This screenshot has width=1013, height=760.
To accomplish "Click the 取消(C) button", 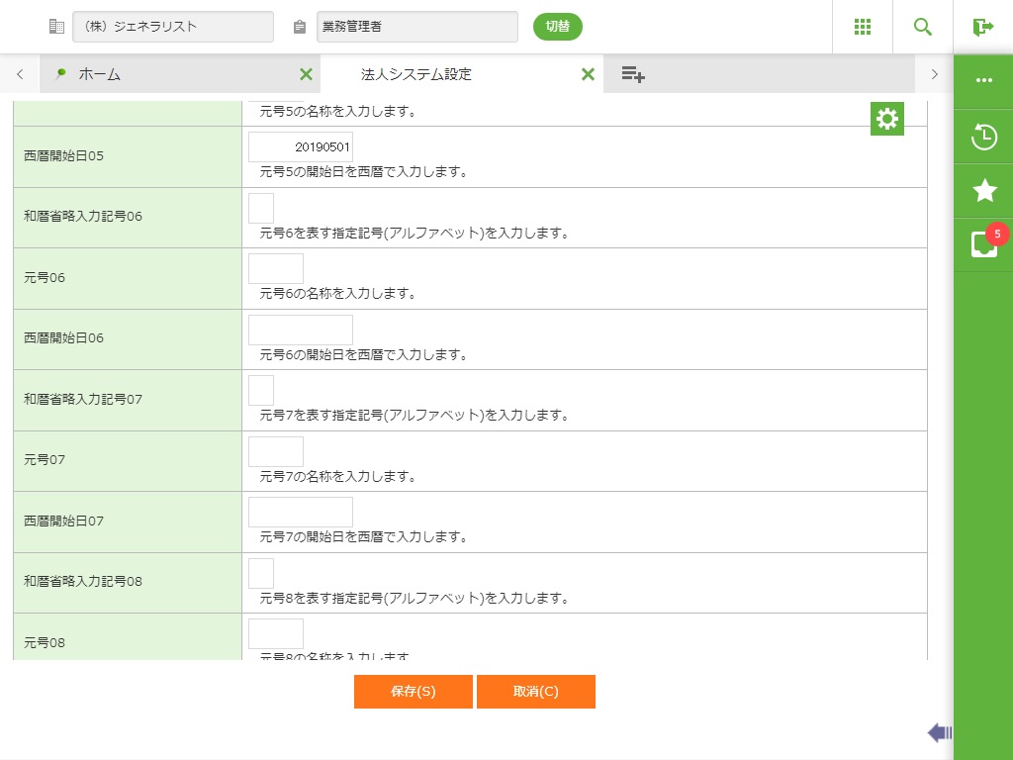I will tap(536, 692).
